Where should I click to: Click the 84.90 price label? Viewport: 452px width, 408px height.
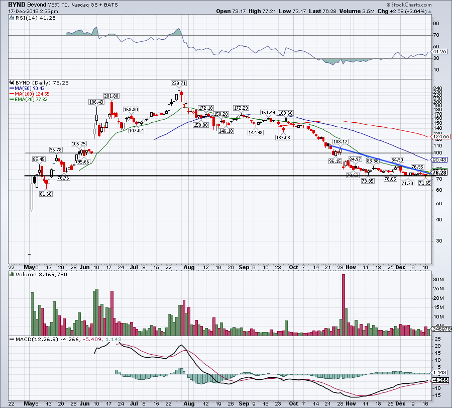(x=397, y=159)
